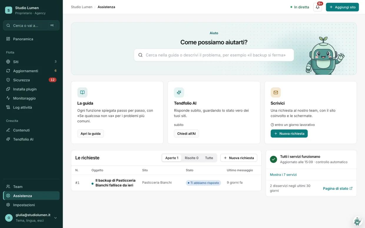
Task: Click the Installa plugin puzzle icon
Action: [x=8, y=89]
